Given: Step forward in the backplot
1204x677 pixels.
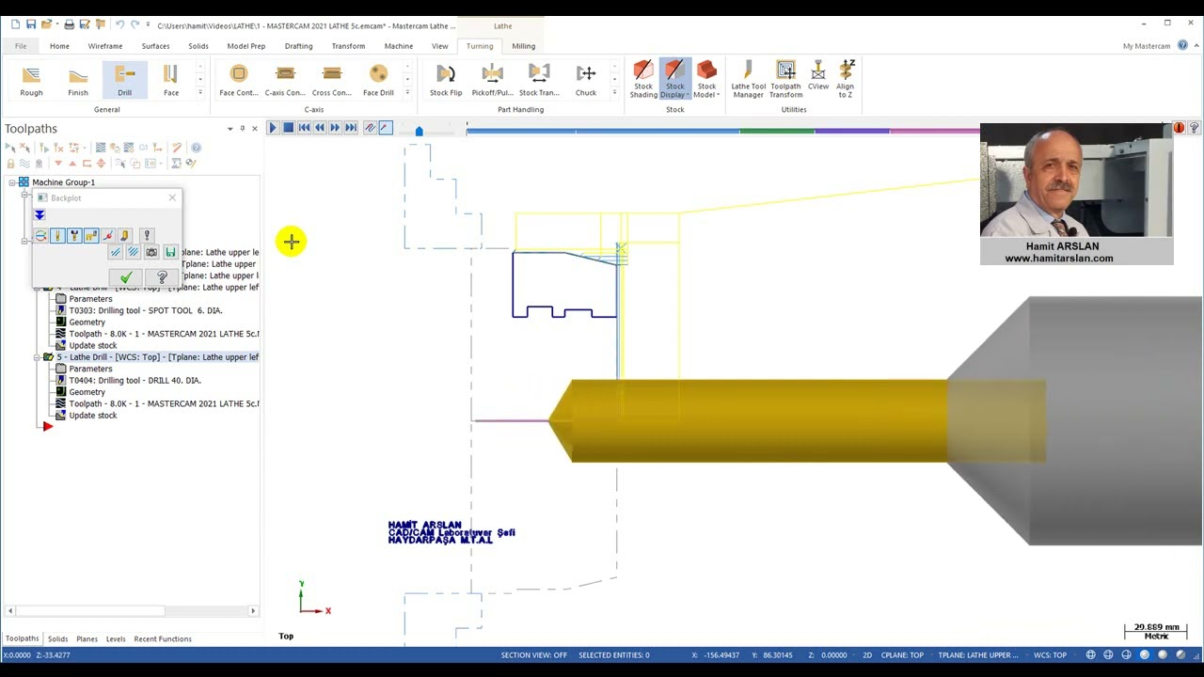Looking at the screenshot, I should tap(335, 128).
